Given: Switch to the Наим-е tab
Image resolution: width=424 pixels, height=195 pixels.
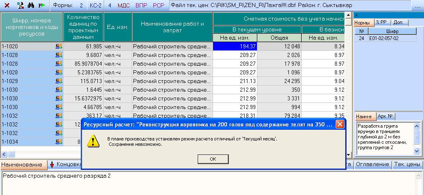Looking at the screenshot, I should 365,117.
